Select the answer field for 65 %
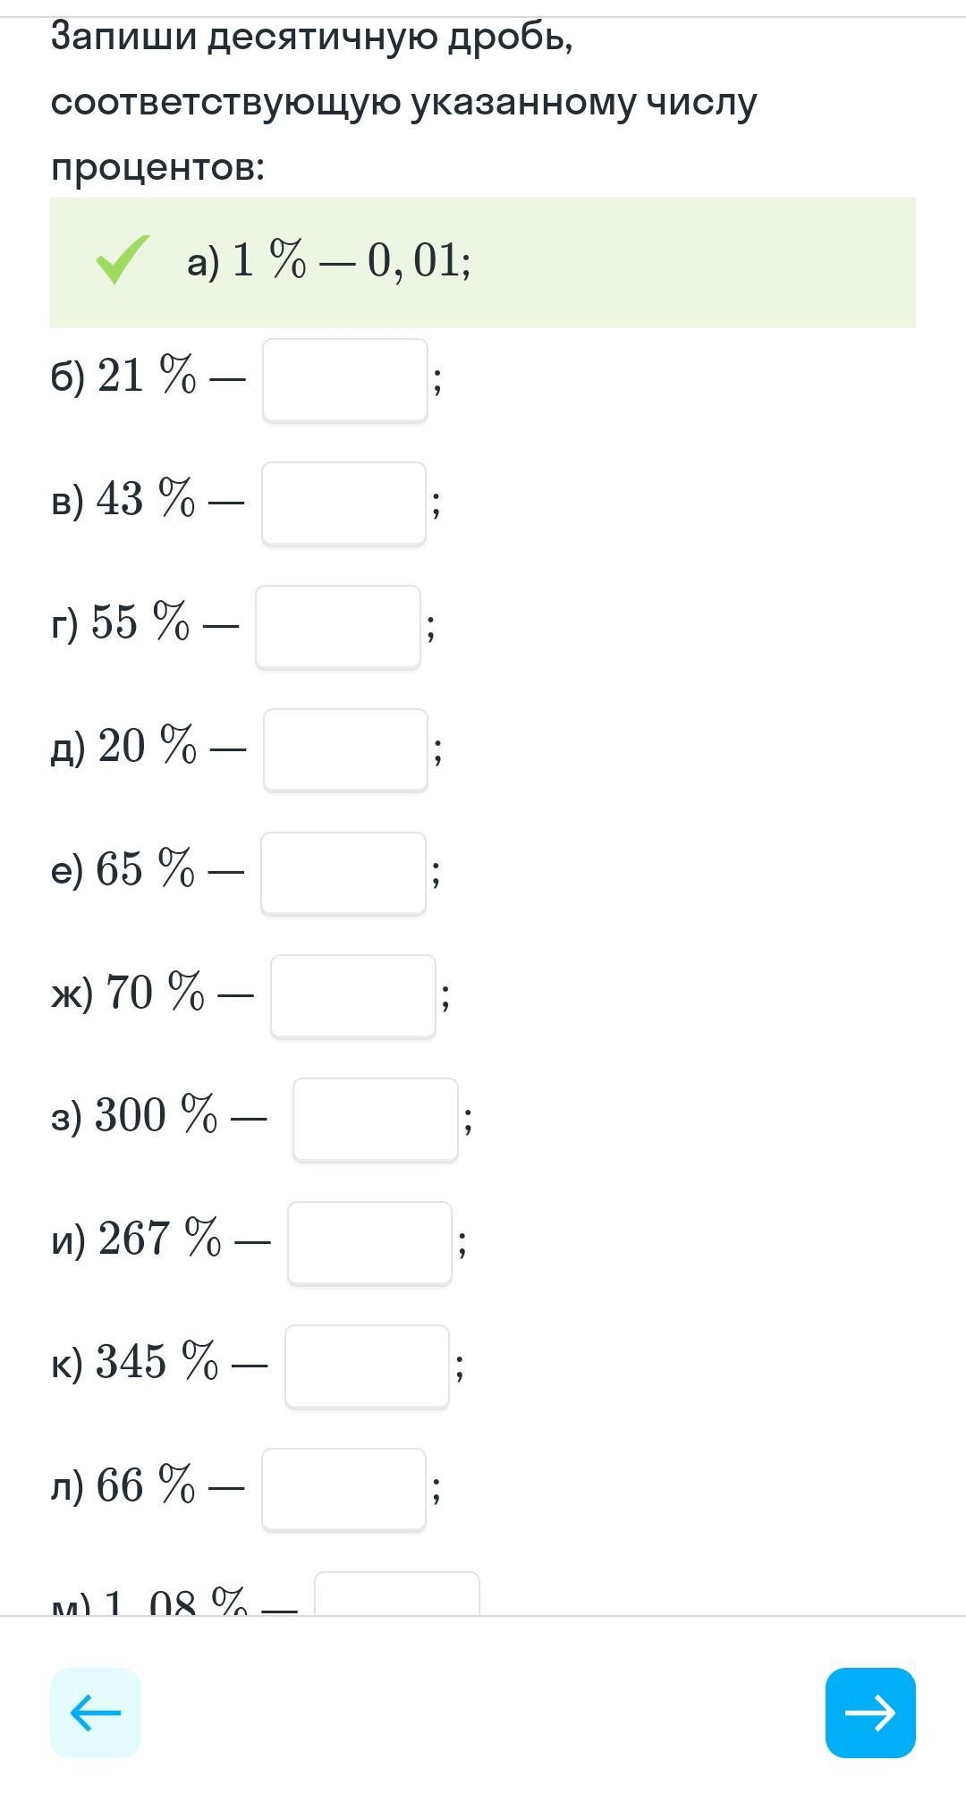 click(x=343, y=874)
